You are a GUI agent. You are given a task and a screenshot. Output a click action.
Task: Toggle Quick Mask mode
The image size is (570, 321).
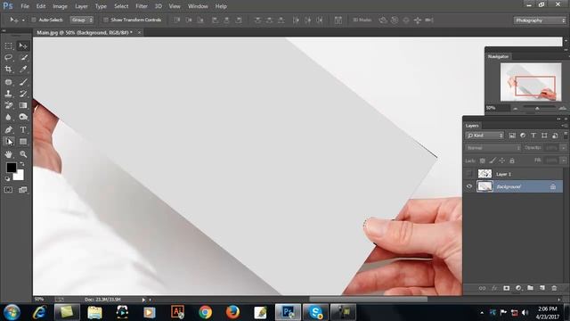point(8,190)
